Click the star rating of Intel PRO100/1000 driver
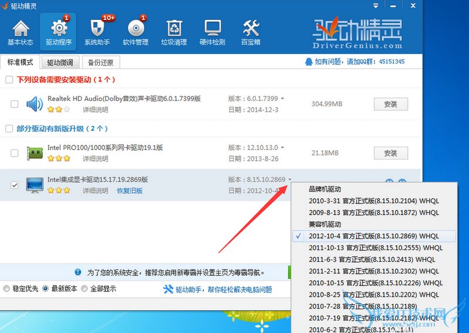 click(59, 158)
